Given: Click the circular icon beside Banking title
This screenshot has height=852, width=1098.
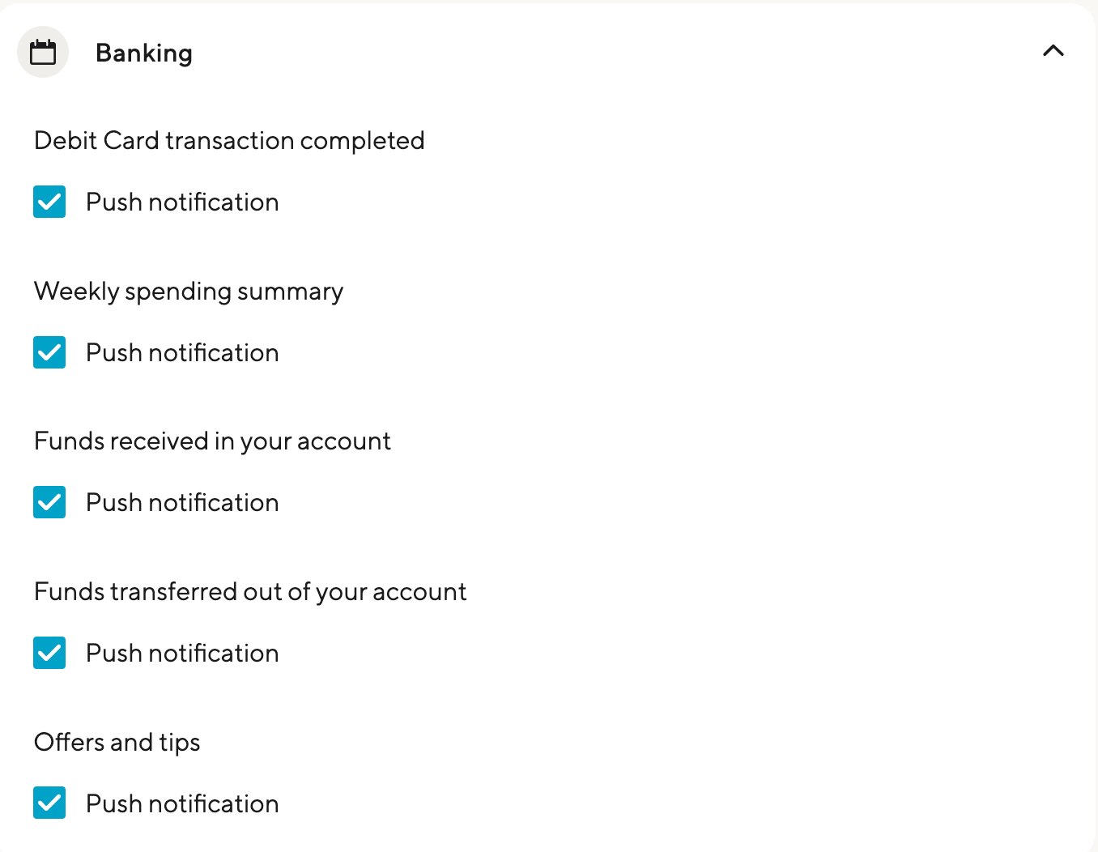Looking at the screenshot, I should point(43,52).
